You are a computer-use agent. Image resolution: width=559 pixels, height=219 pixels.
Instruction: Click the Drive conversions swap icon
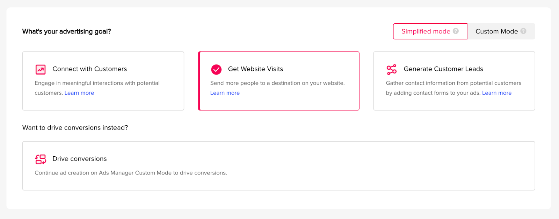click(41, 159)
